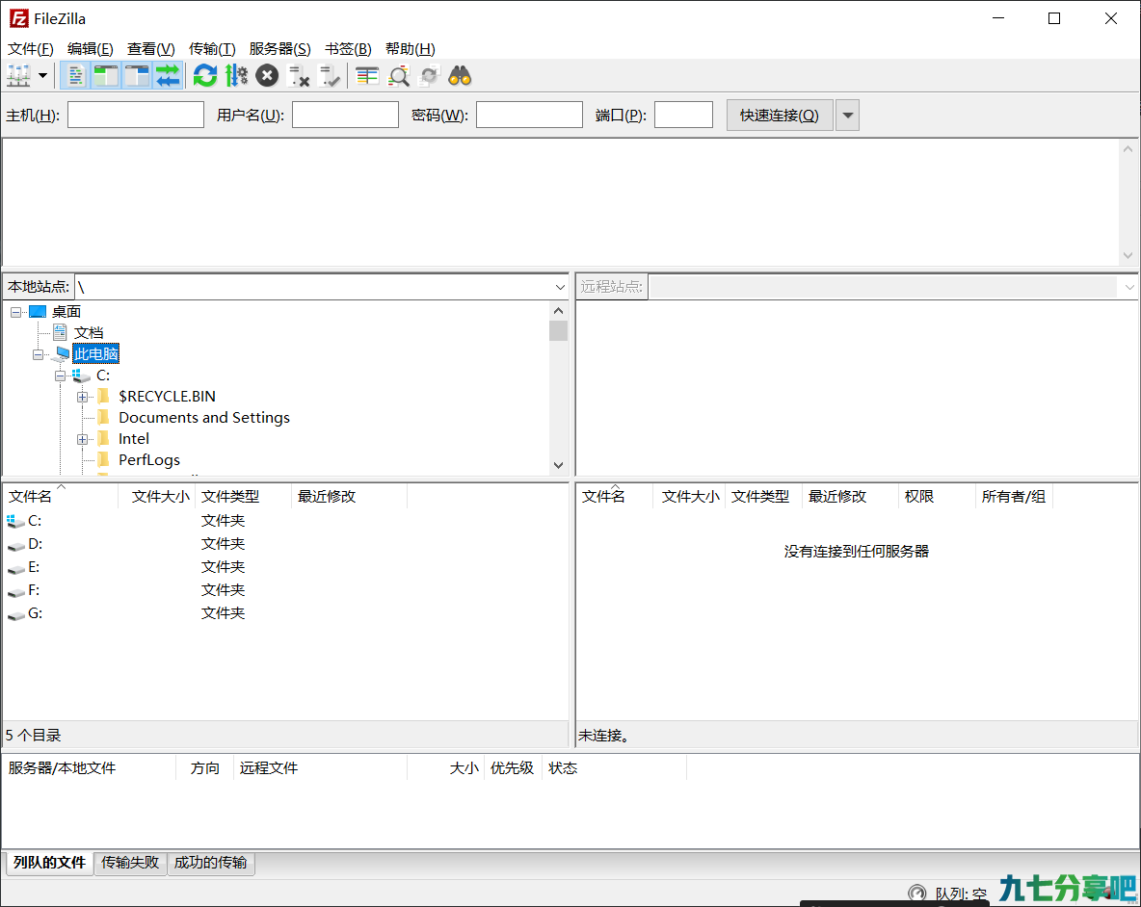Select 文档 in local tree
The height and width of the screenshot is (907, 1141).
(89, 333)
